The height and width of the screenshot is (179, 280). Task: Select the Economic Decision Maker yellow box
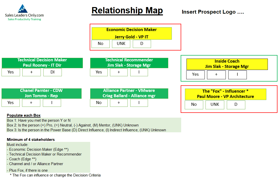(132, 33)
